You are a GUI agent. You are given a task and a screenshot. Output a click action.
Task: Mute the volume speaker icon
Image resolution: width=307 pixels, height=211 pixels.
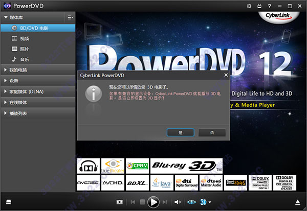[178, 202]
